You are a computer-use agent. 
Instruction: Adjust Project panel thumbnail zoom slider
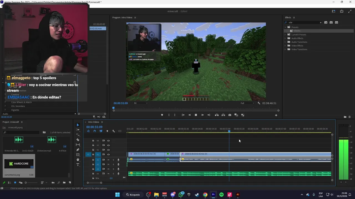[x=26, y=183]
